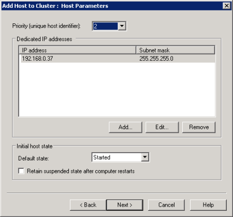
Task: Click the IP address column header
Action: 77,50
